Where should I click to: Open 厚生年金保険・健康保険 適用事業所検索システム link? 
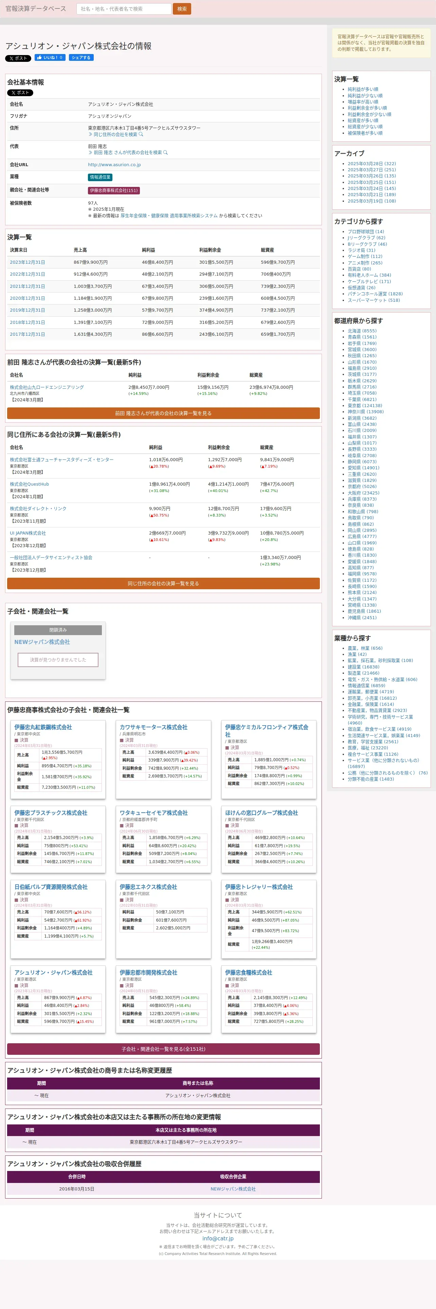169,215
